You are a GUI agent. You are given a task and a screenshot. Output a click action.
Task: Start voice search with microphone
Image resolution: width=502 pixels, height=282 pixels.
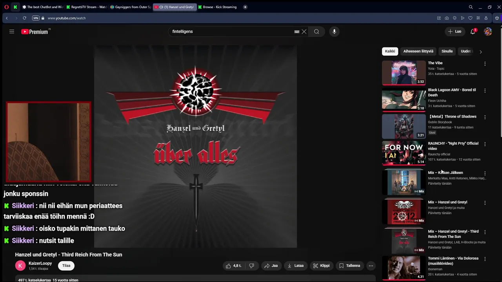pos(334,31)
